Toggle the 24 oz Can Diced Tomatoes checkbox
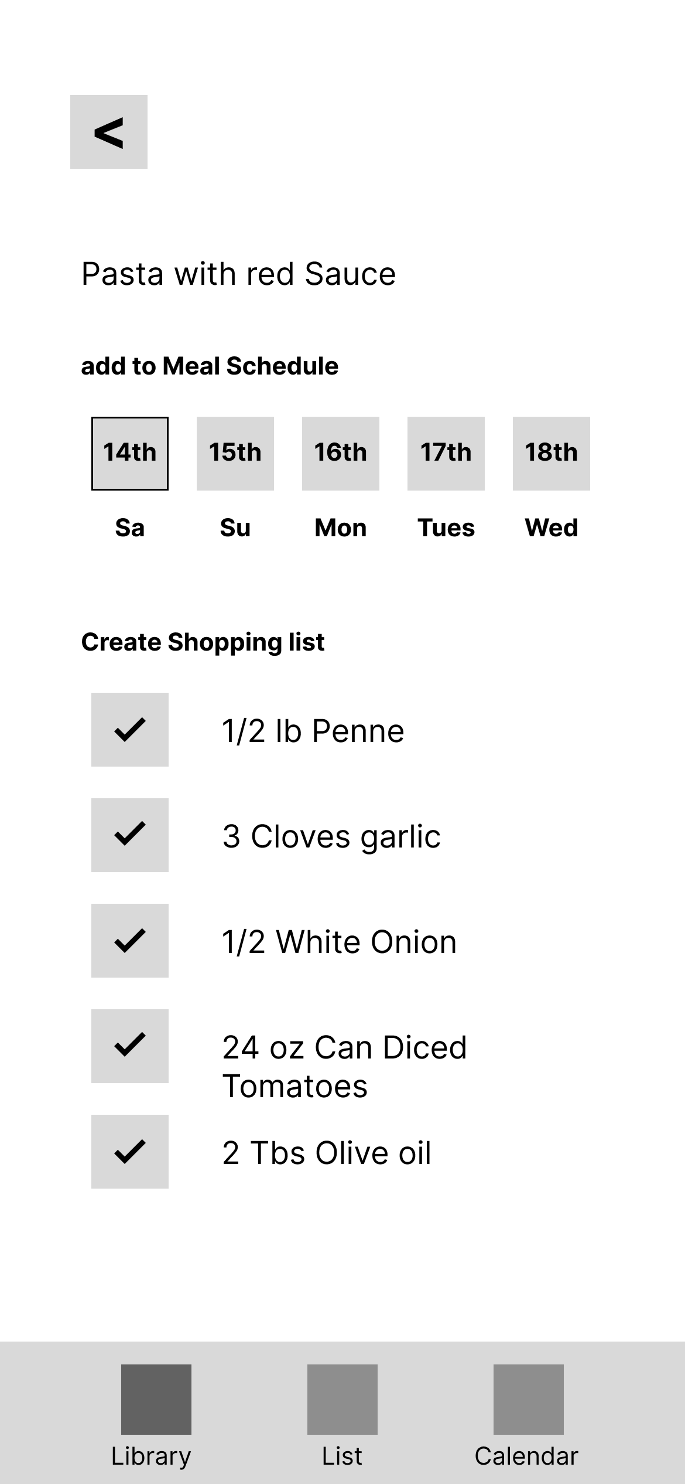 (x=130, y=1046)
